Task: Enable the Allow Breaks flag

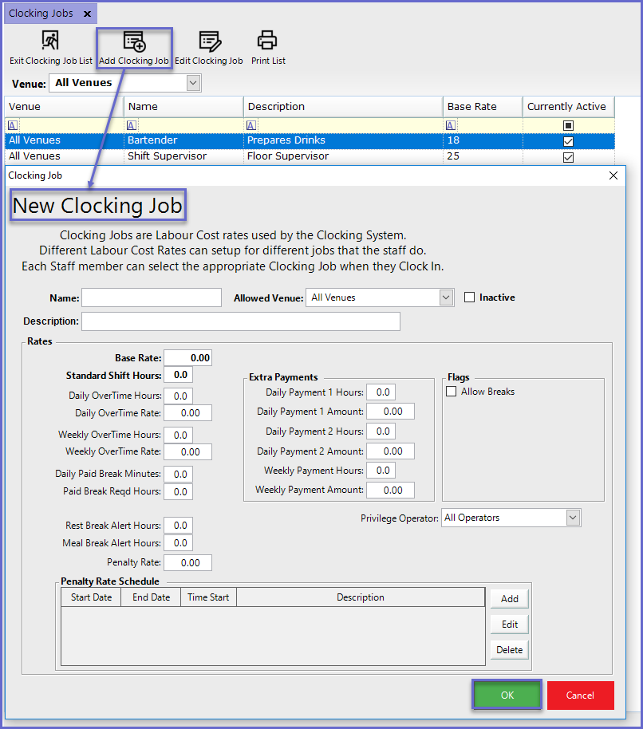Action: (x=452, y=392)
